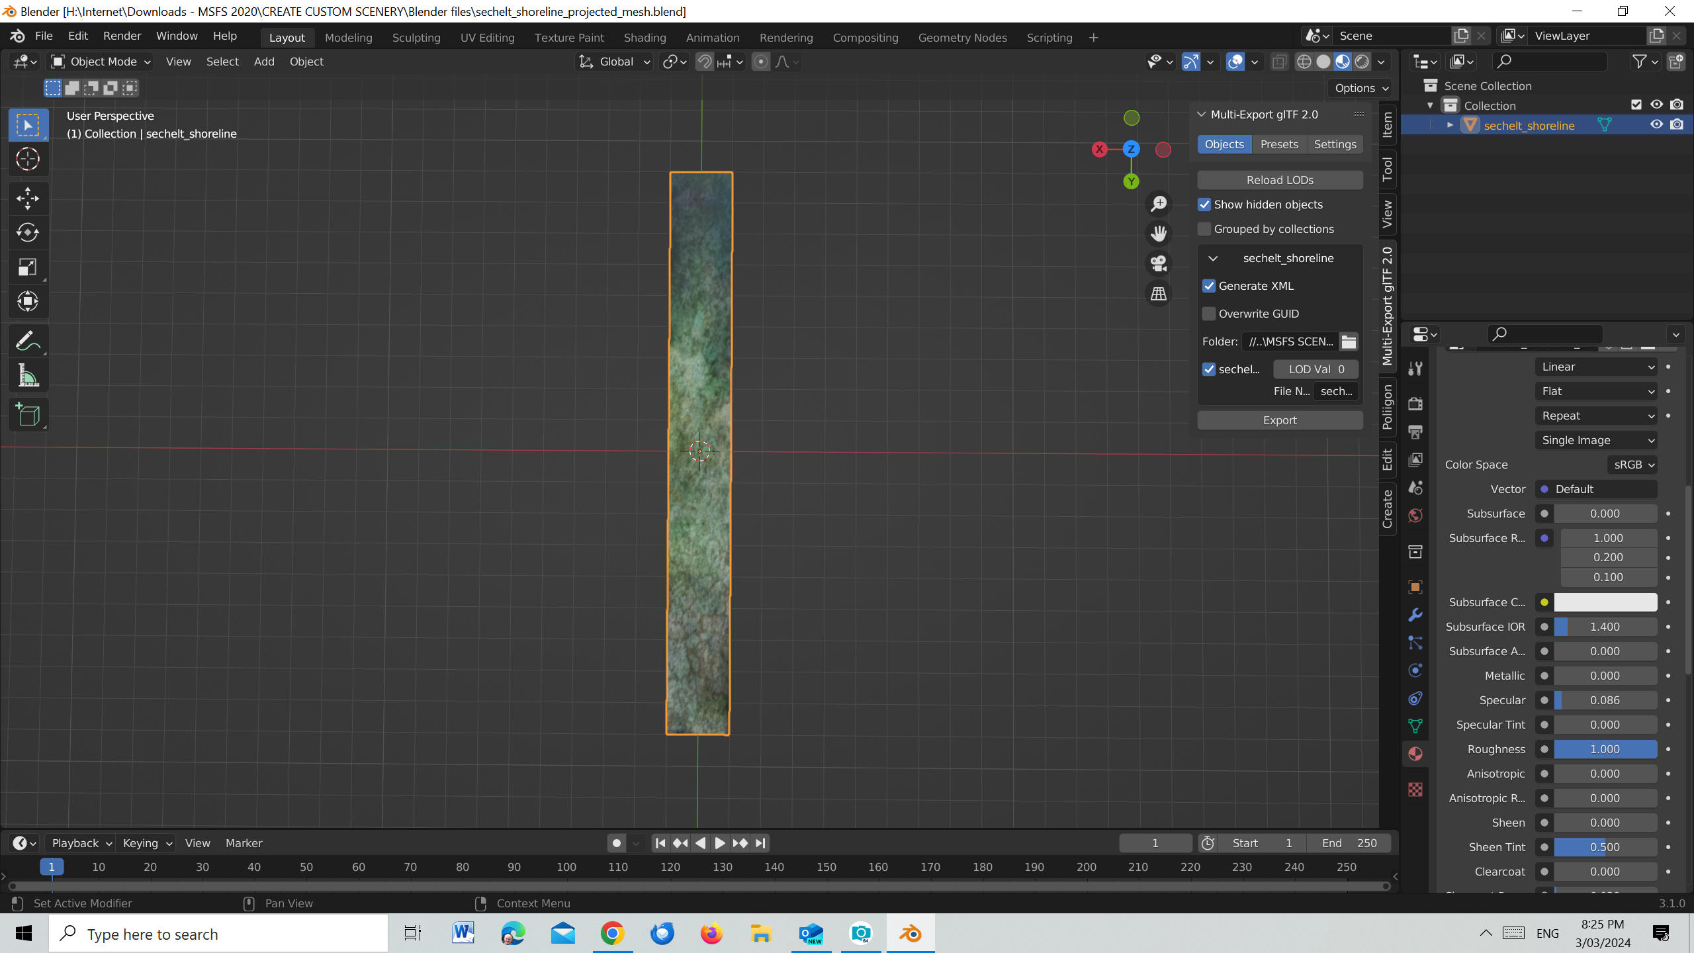The height and width of the screenshot is (953, 1694).
Task: Open the Presets tab
Action: coord(1278,144)
